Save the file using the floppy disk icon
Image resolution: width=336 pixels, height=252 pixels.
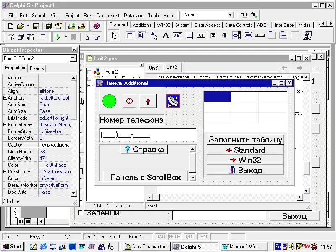click(36, 26)
